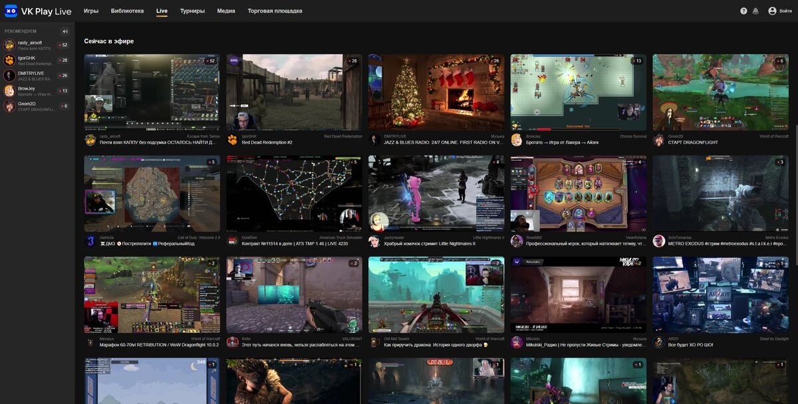
Task: Open BrowJey channel in the sidebar
Action: click(x=37, y=91)
